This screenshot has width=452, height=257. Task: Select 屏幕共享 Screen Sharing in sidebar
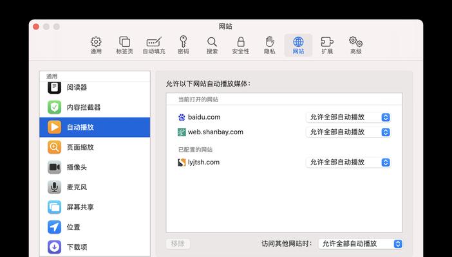coord(95,208)
